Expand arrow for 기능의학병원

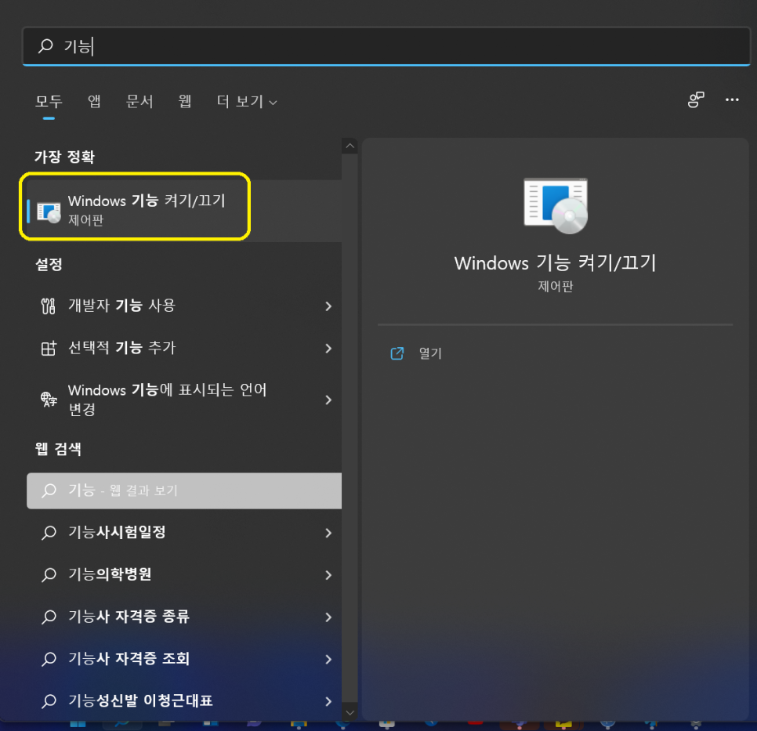[x=328, y=574]
